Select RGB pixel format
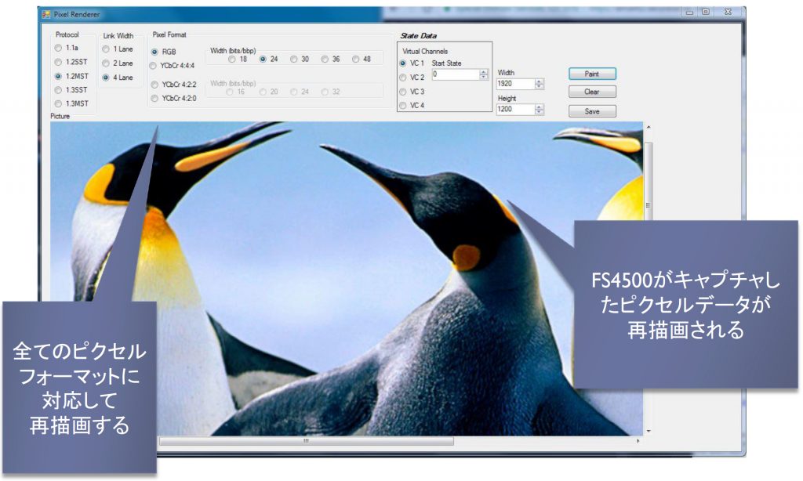The height and width of the screenshot is (481, 803). click(154, 52)
